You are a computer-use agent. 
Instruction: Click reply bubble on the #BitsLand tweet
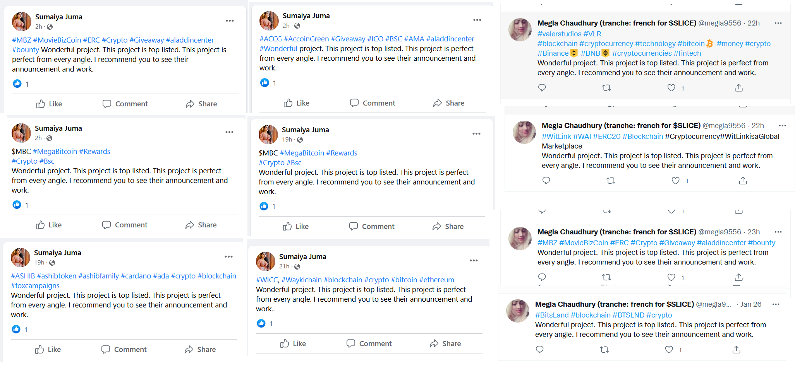540,350
